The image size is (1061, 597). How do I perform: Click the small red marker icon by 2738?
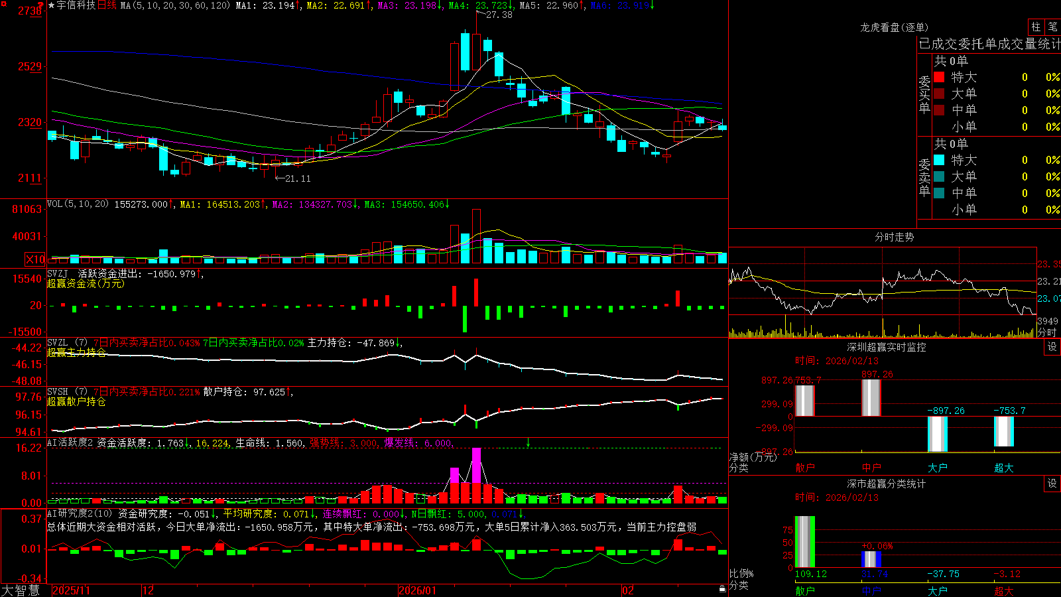40,6
